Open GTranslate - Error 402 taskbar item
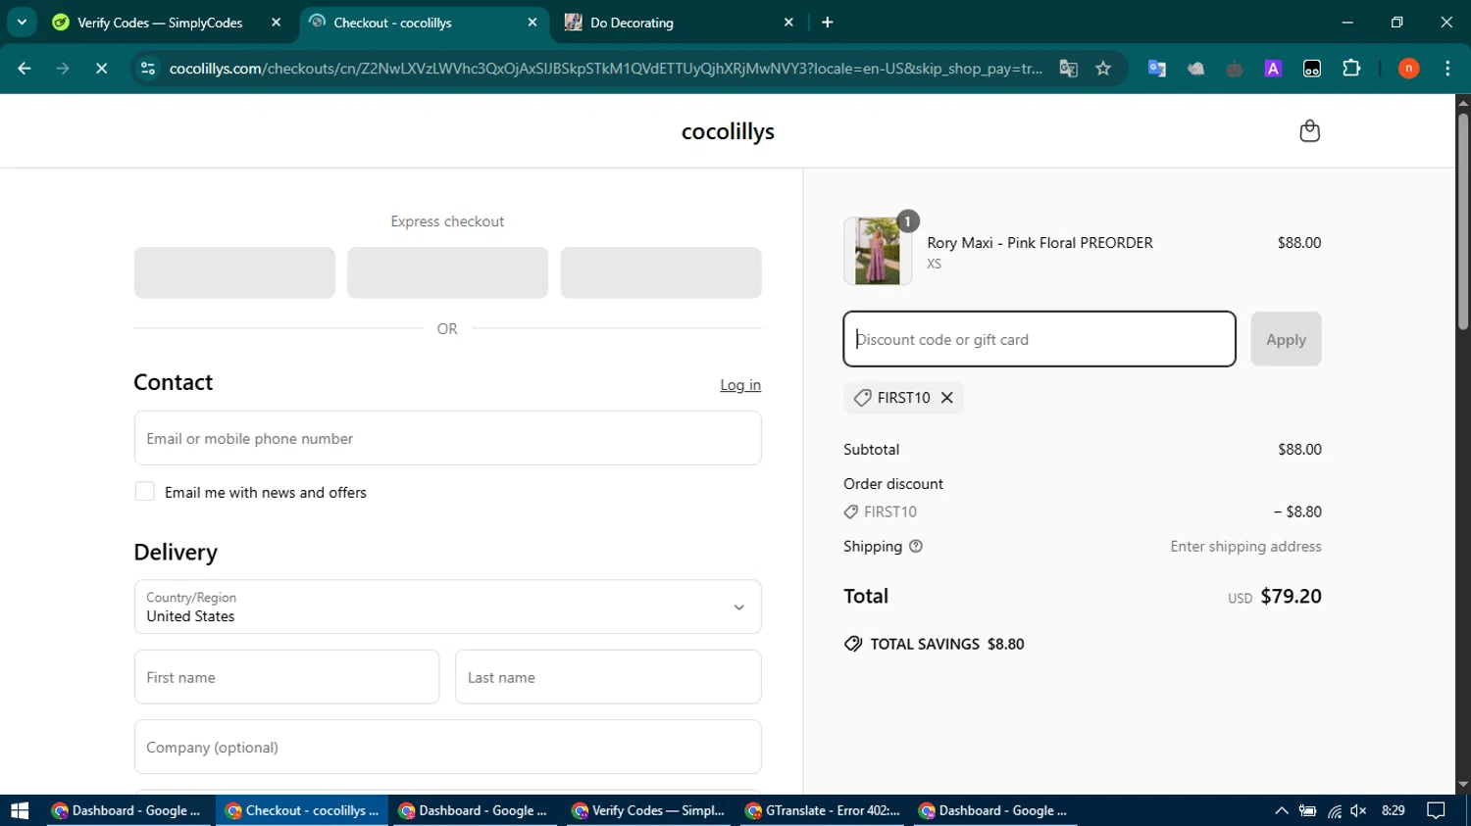 tap(823, 810)
